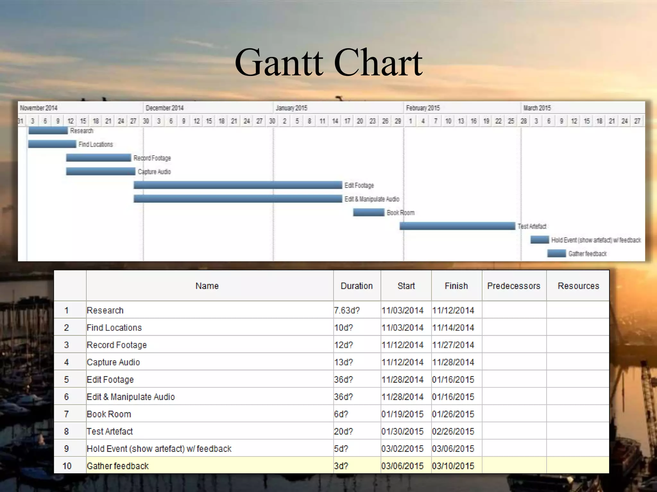Viewport: 657px width, 492px height.
Task: Click the December 2014 month header
Action: click(165, 108)
